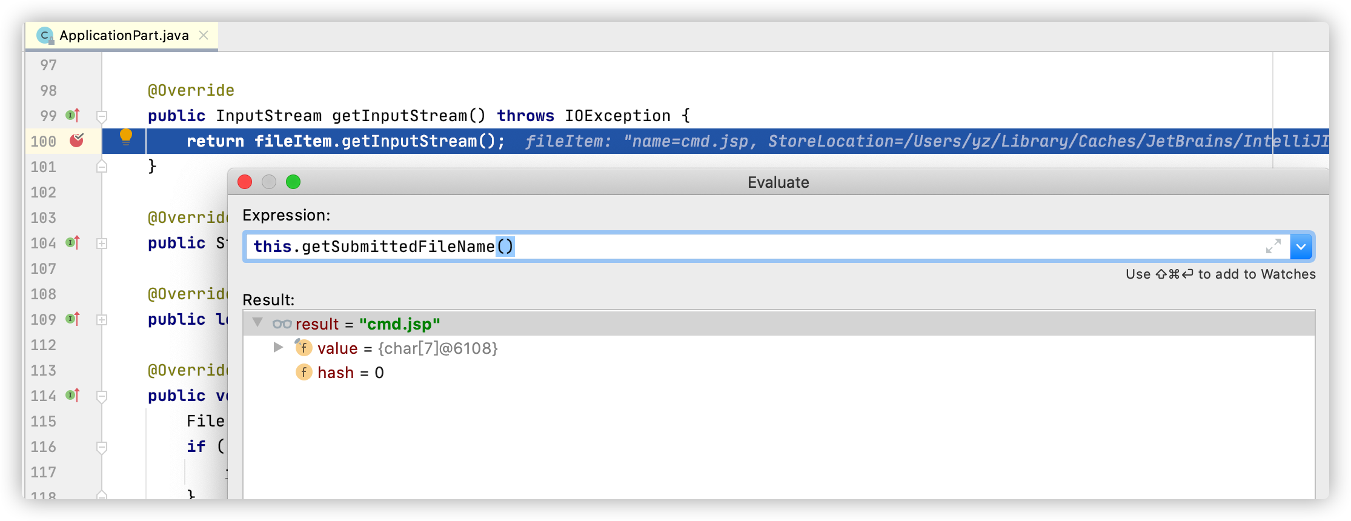This screenshot has width=1351, height=521.
Task: Open the expression history dropdown
Action: (x=1301, y=247)
